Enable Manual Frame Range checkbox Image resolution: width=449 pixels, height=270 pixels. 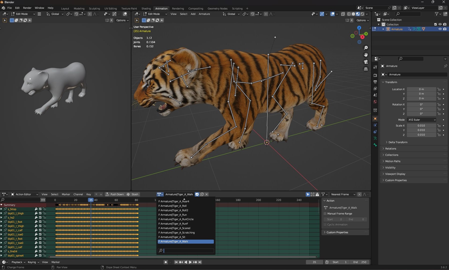(x=325, y=213)
